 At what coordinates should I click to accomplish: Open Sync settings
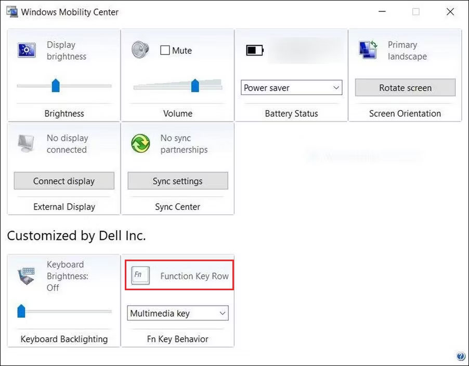pos(177,181)
